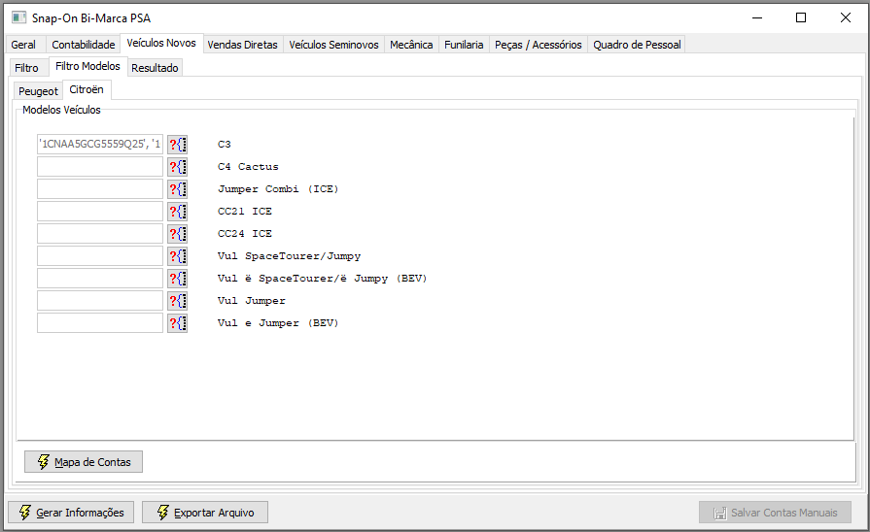870x532 pixels.
Task: Click the Salvar Contas Manuais button
Action: tap(775, 513)
